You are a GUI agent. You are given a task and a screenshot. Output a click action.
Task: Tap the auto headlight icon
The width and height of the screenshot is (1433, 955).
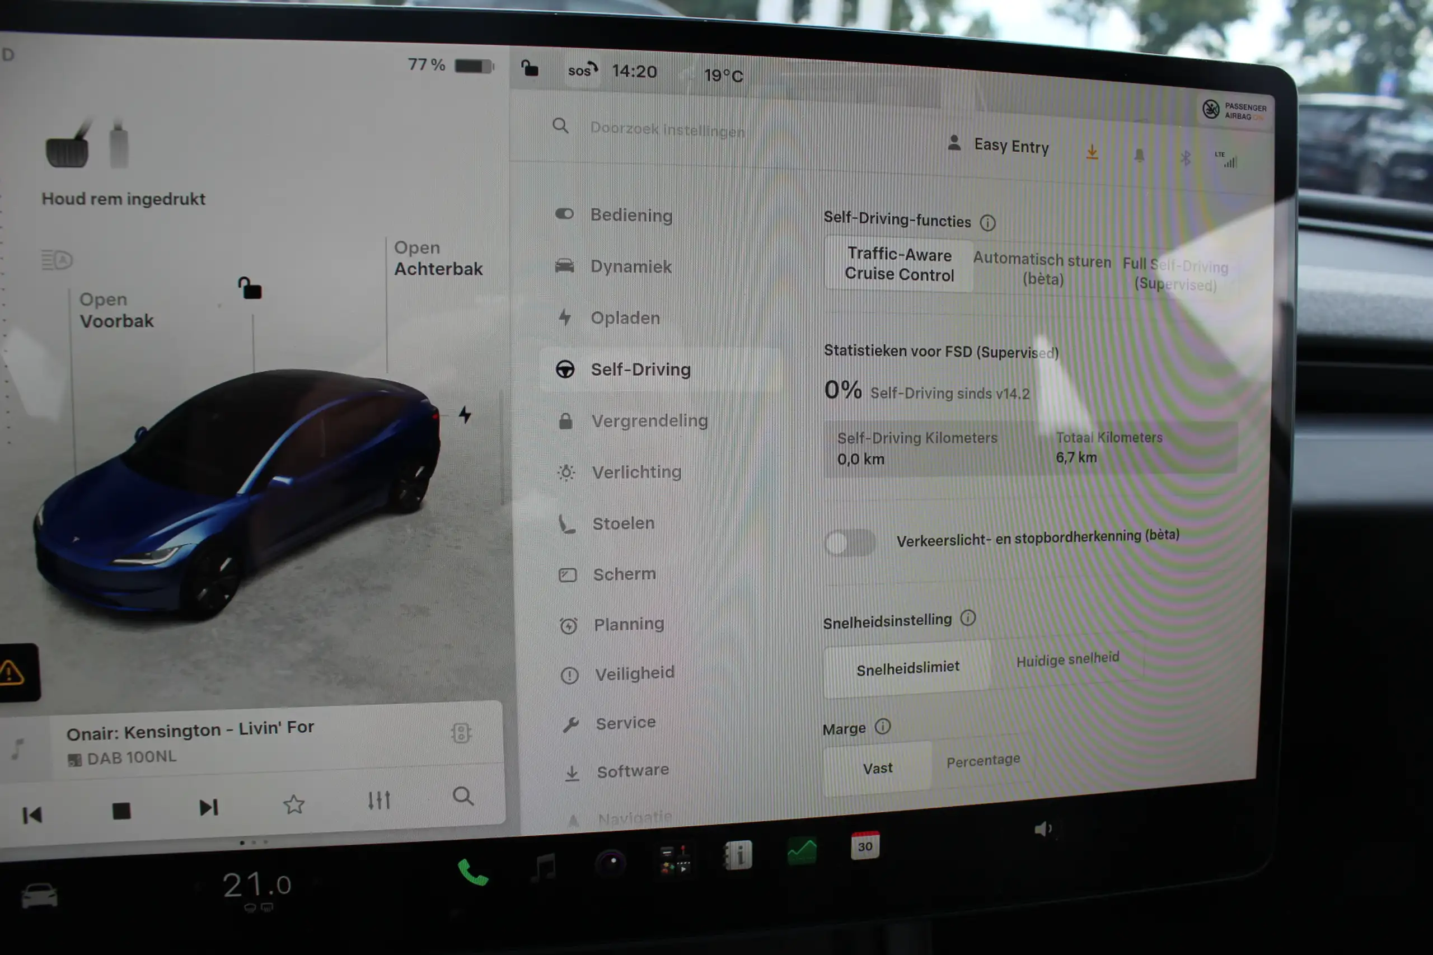point(57,260)
